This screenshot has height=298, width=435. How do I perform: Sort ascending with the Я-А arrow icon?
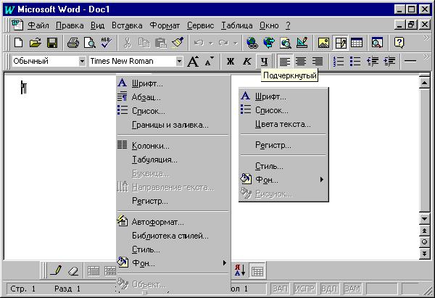pos(240,270)
